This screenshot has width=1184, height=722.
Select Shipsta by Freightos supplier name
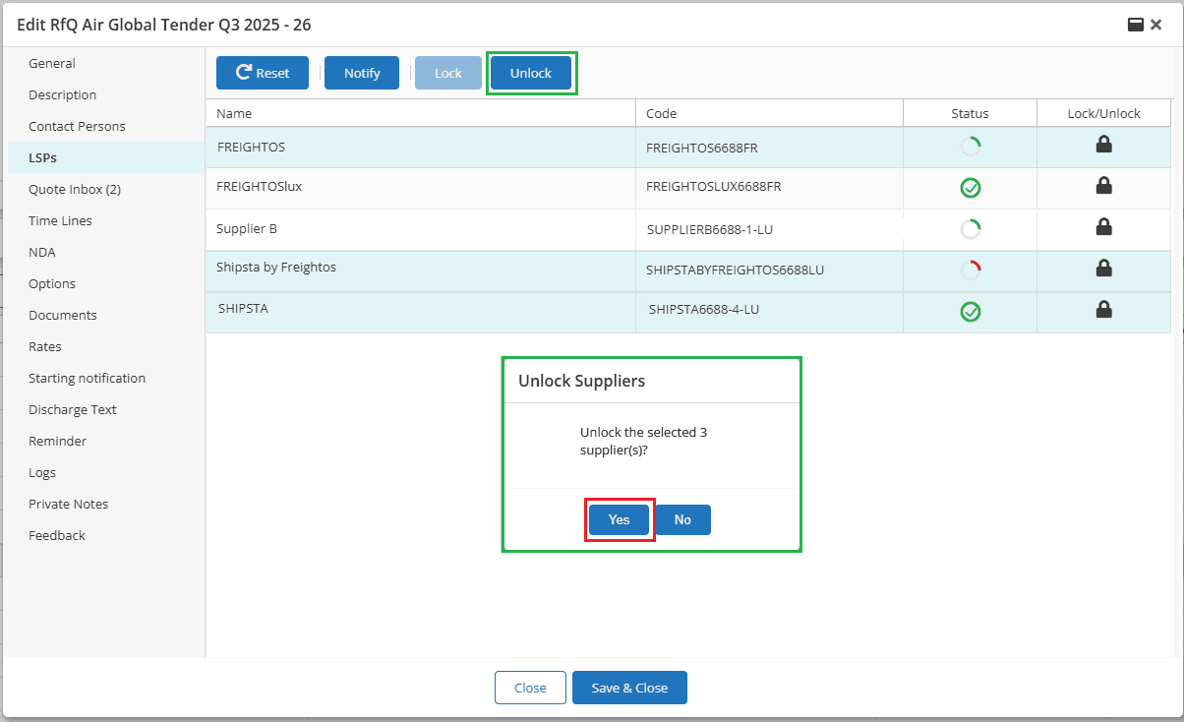pyautogui.click(x=276, y=267)
